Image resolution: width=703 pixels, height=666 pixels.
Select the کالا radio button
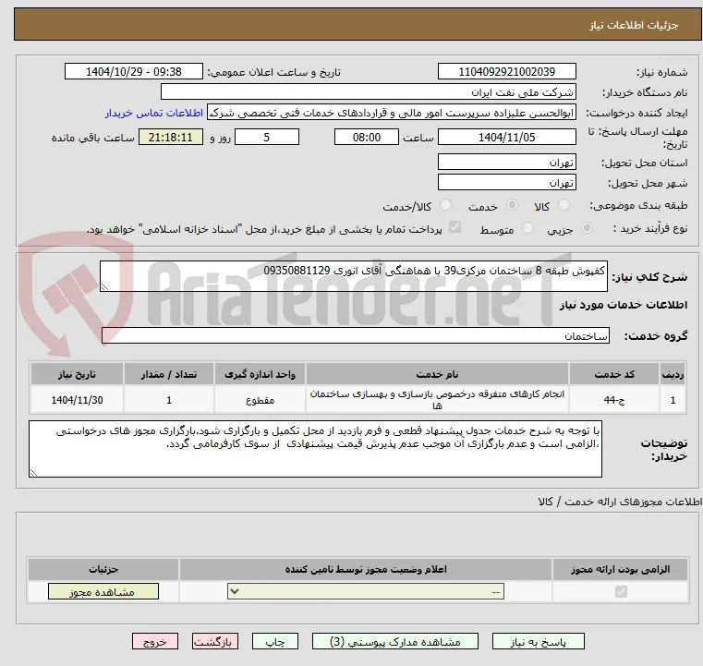pyautogui.click(x=564, y=205)
